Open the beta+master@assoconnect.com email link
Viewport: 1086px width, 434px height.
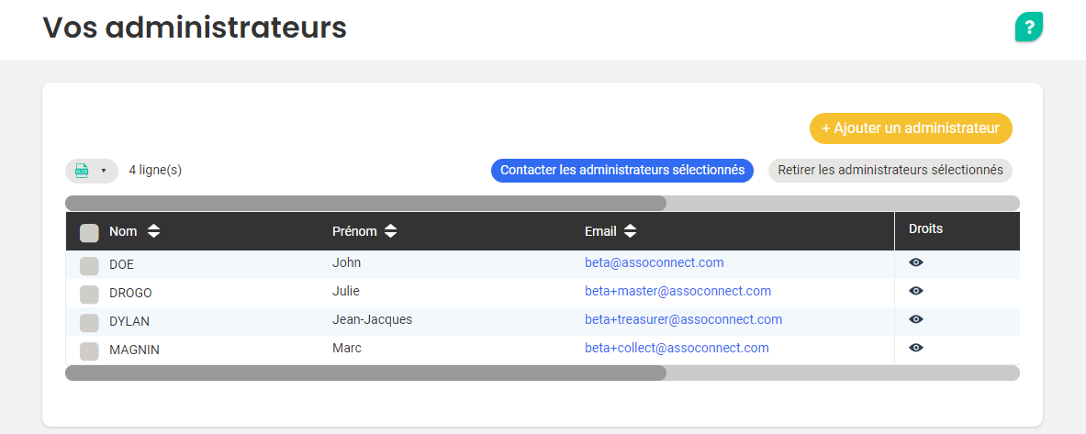(677, 291)
